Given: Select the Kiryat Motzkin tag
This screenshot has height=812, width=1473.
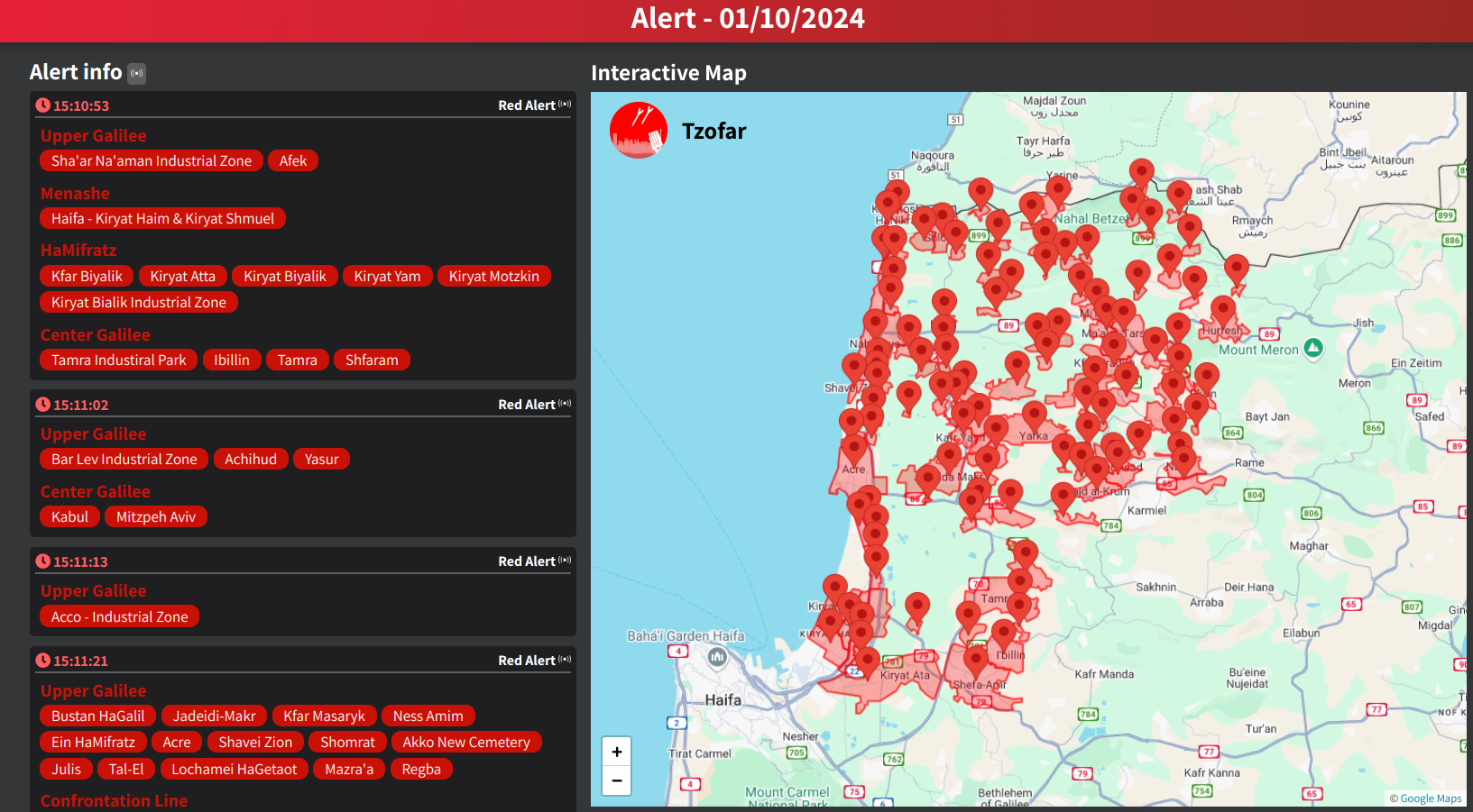Looking at the screenshot, I should [x=494, y=276].
